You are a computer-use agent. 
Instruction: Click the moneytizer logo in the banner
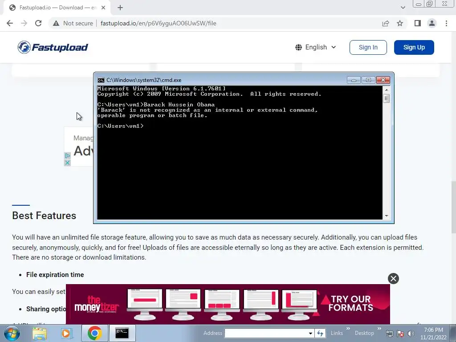coord(97,304)
